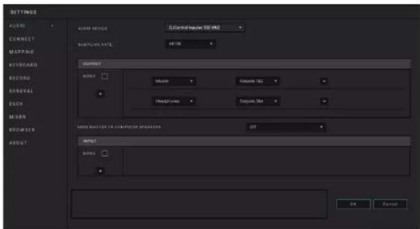The width and height of the screenshot is (420, 229).
Task: Open the Headphones channel dropdown
Action: point(174,101)
